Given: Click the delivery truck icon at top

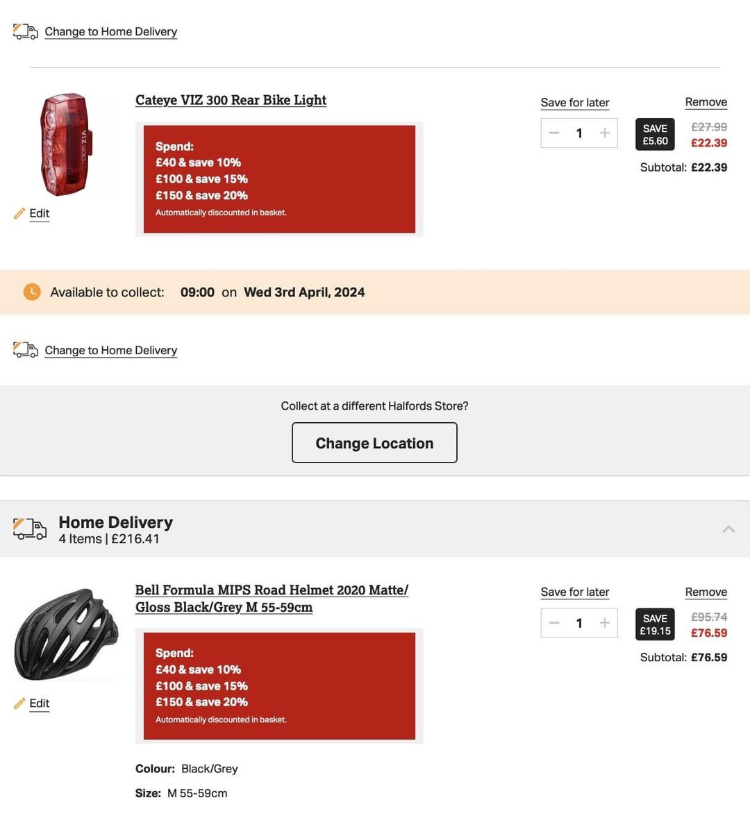Looking at the screenshot, I should (x=26, y=31).
